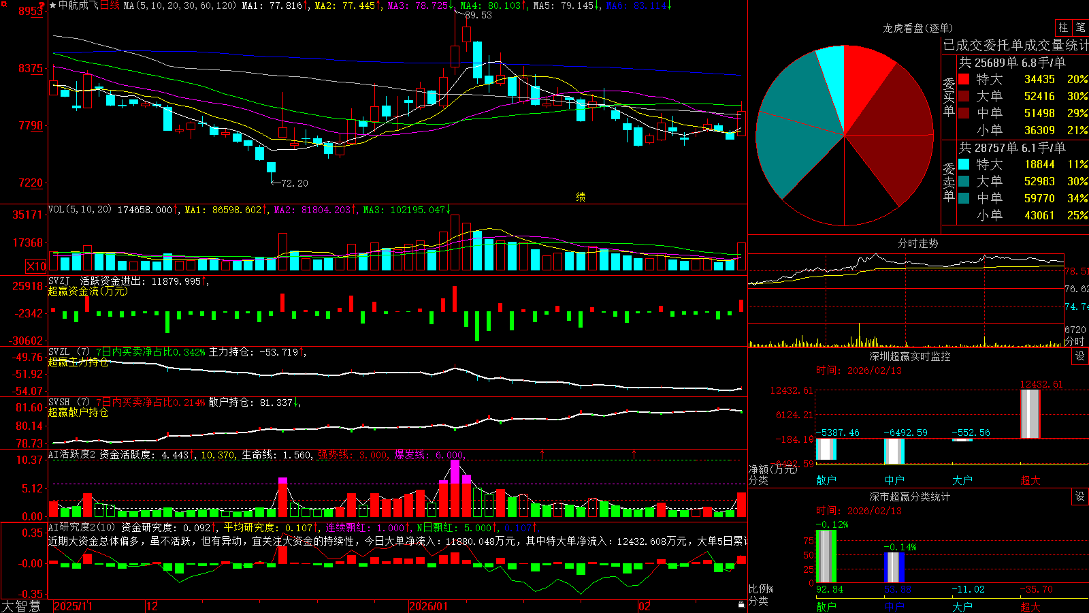This screenshot has width=1089, height=613.
Task: Click the SVZJ 活跃资金进出 indicator label
Action: pos(98,281)
